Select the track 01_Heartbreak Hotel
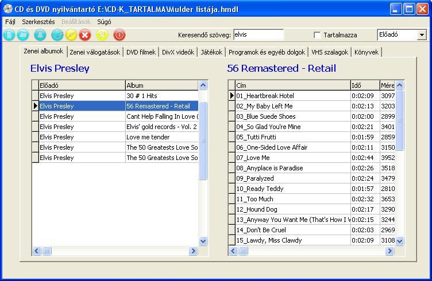This screenshot has height=281, width=432. [293, 96]
